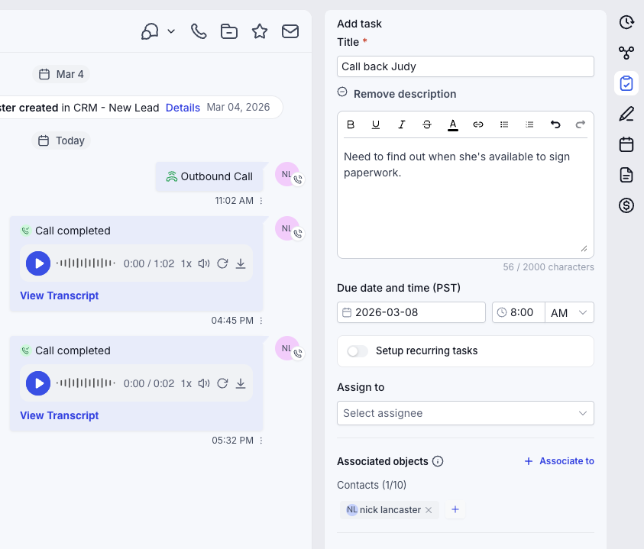Image resolution: width=644 pixels, height=549 pixels.
Task: Toggle underline formatting in the description
Action: (376, 124)
